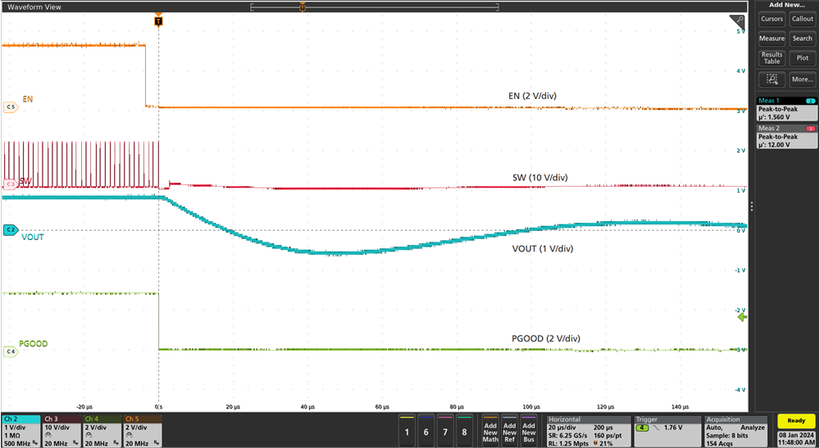Click the waveform corner magnifier icon
Screen dimensions: 820x448
tap(736, 20)
